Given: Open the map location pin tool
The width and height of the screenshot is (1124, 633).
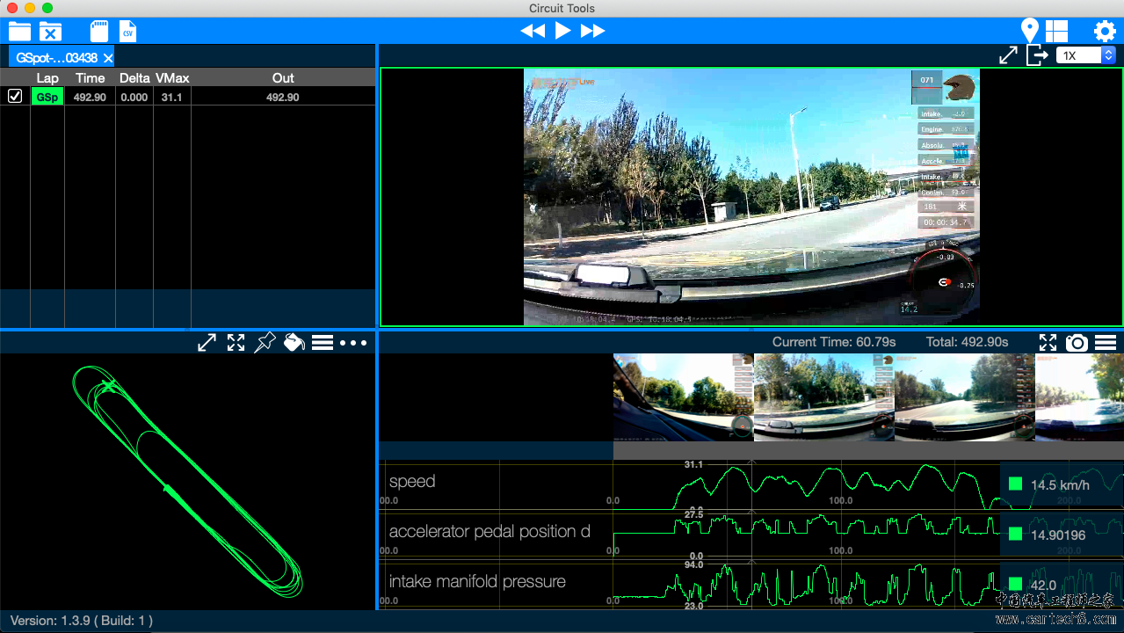Looking at the screenshot, I should pyautogui.click(x=1030, y=31).
